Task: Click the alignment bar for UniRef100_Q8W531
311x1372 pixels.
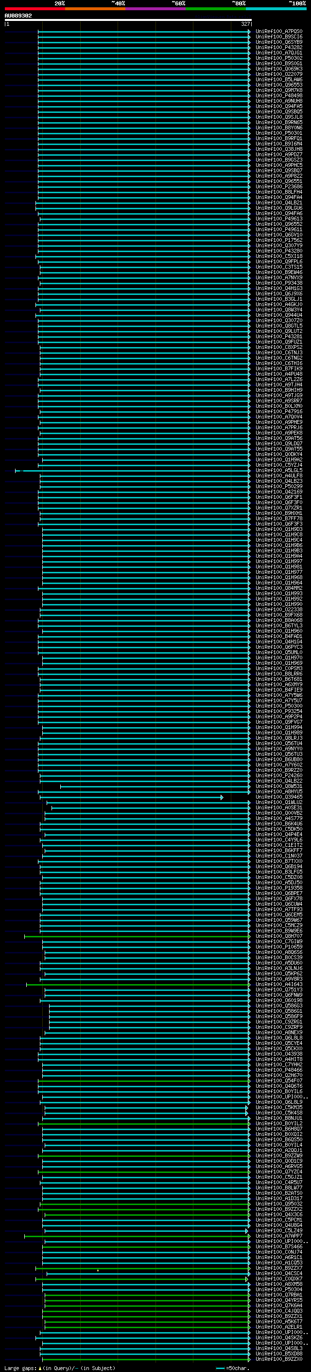Action: pyautogui.click(x=155, y=786)
